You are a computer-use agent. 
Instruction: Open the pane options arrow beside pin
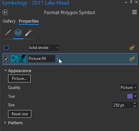[126, 2]
